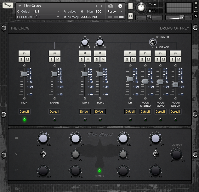The width and height of the screenshot is (199, 192).
Task: Click the Max voices value field
Action: (x=99, y=11)
